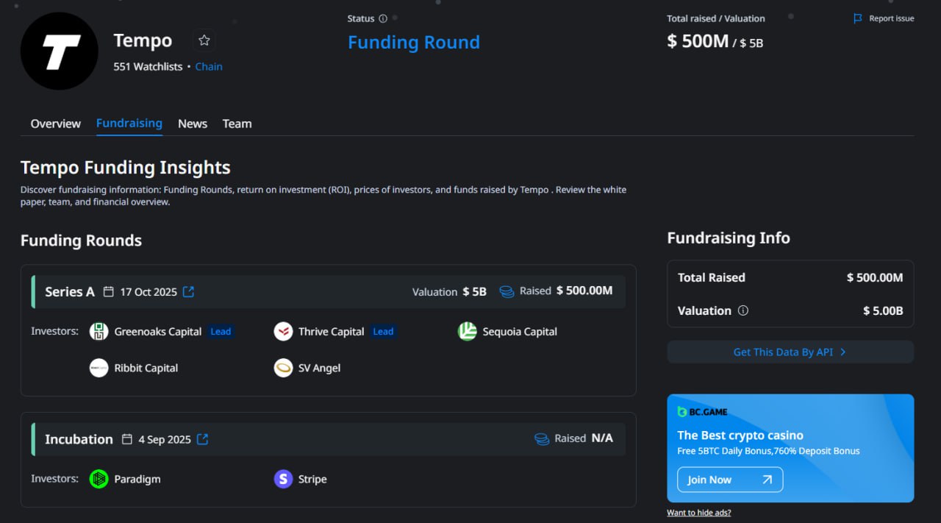Click Get This Data By API button
This screenshot has width=941, height=523.
click(x=790, y=352)
